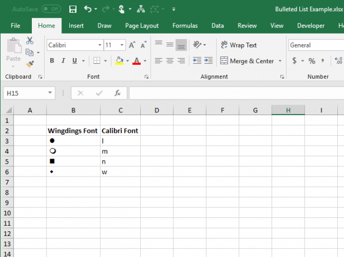Click the Select All corner triangle
This screenshot has height=257, width=344.
[x=8, y=110]
